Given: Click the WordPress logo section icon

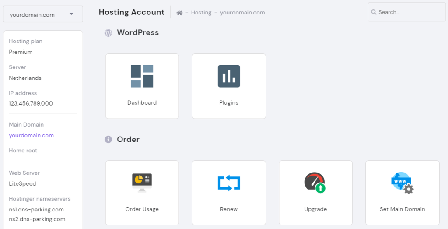Looking at the screenshot, I should [x=108, y=33].
